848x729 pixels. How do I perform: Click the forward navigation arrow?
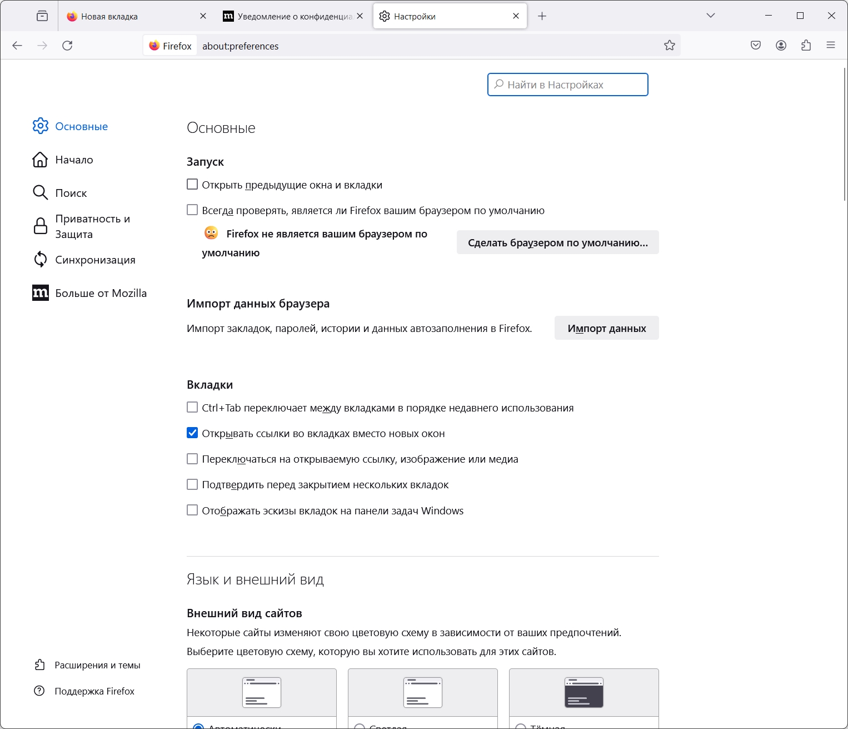(42, 46)
